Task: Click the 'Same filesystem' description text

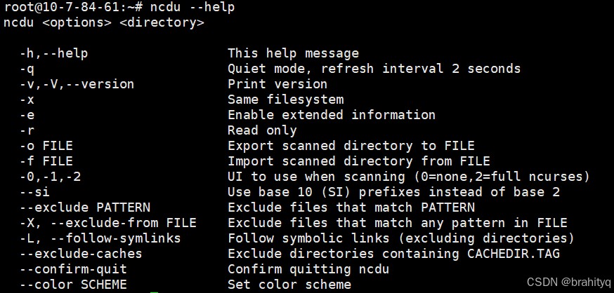Action: coord(285,100)
